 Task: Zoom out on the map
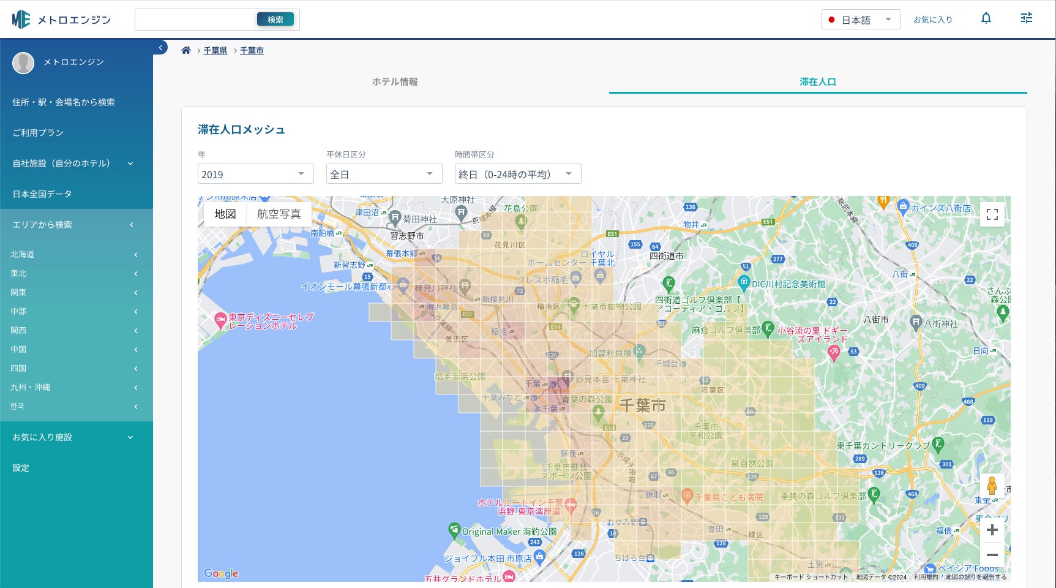[992, 555]
